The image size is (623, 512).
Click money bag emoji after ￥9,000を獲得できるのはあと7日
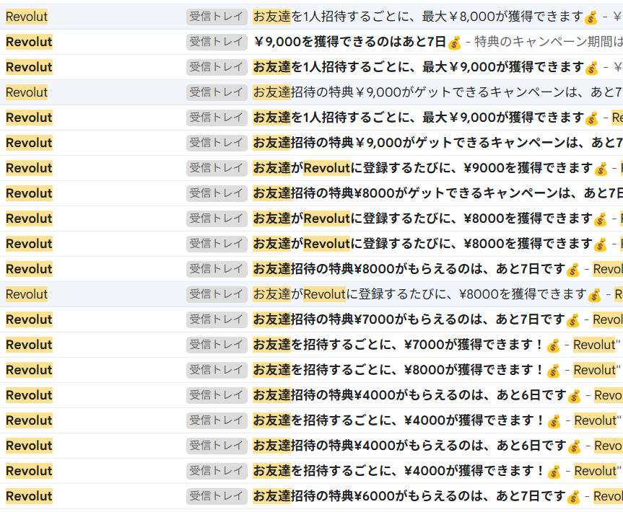coord(454,43)
